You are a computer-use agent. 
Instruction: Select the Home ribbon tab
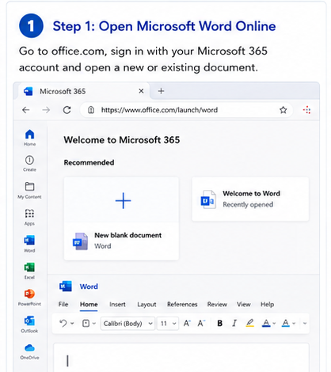click(x=89, y=304)
